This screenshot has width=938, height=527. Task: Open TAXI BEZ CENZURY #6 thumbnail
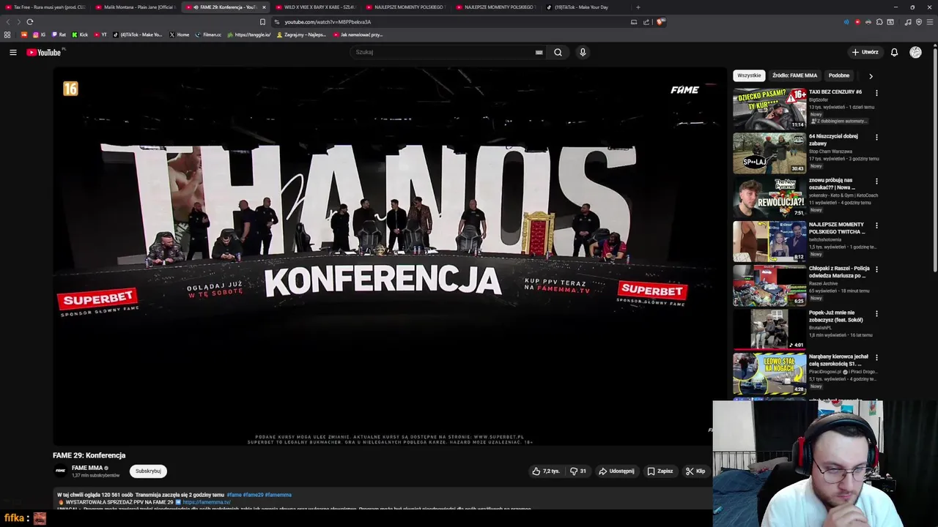(769, 108)
